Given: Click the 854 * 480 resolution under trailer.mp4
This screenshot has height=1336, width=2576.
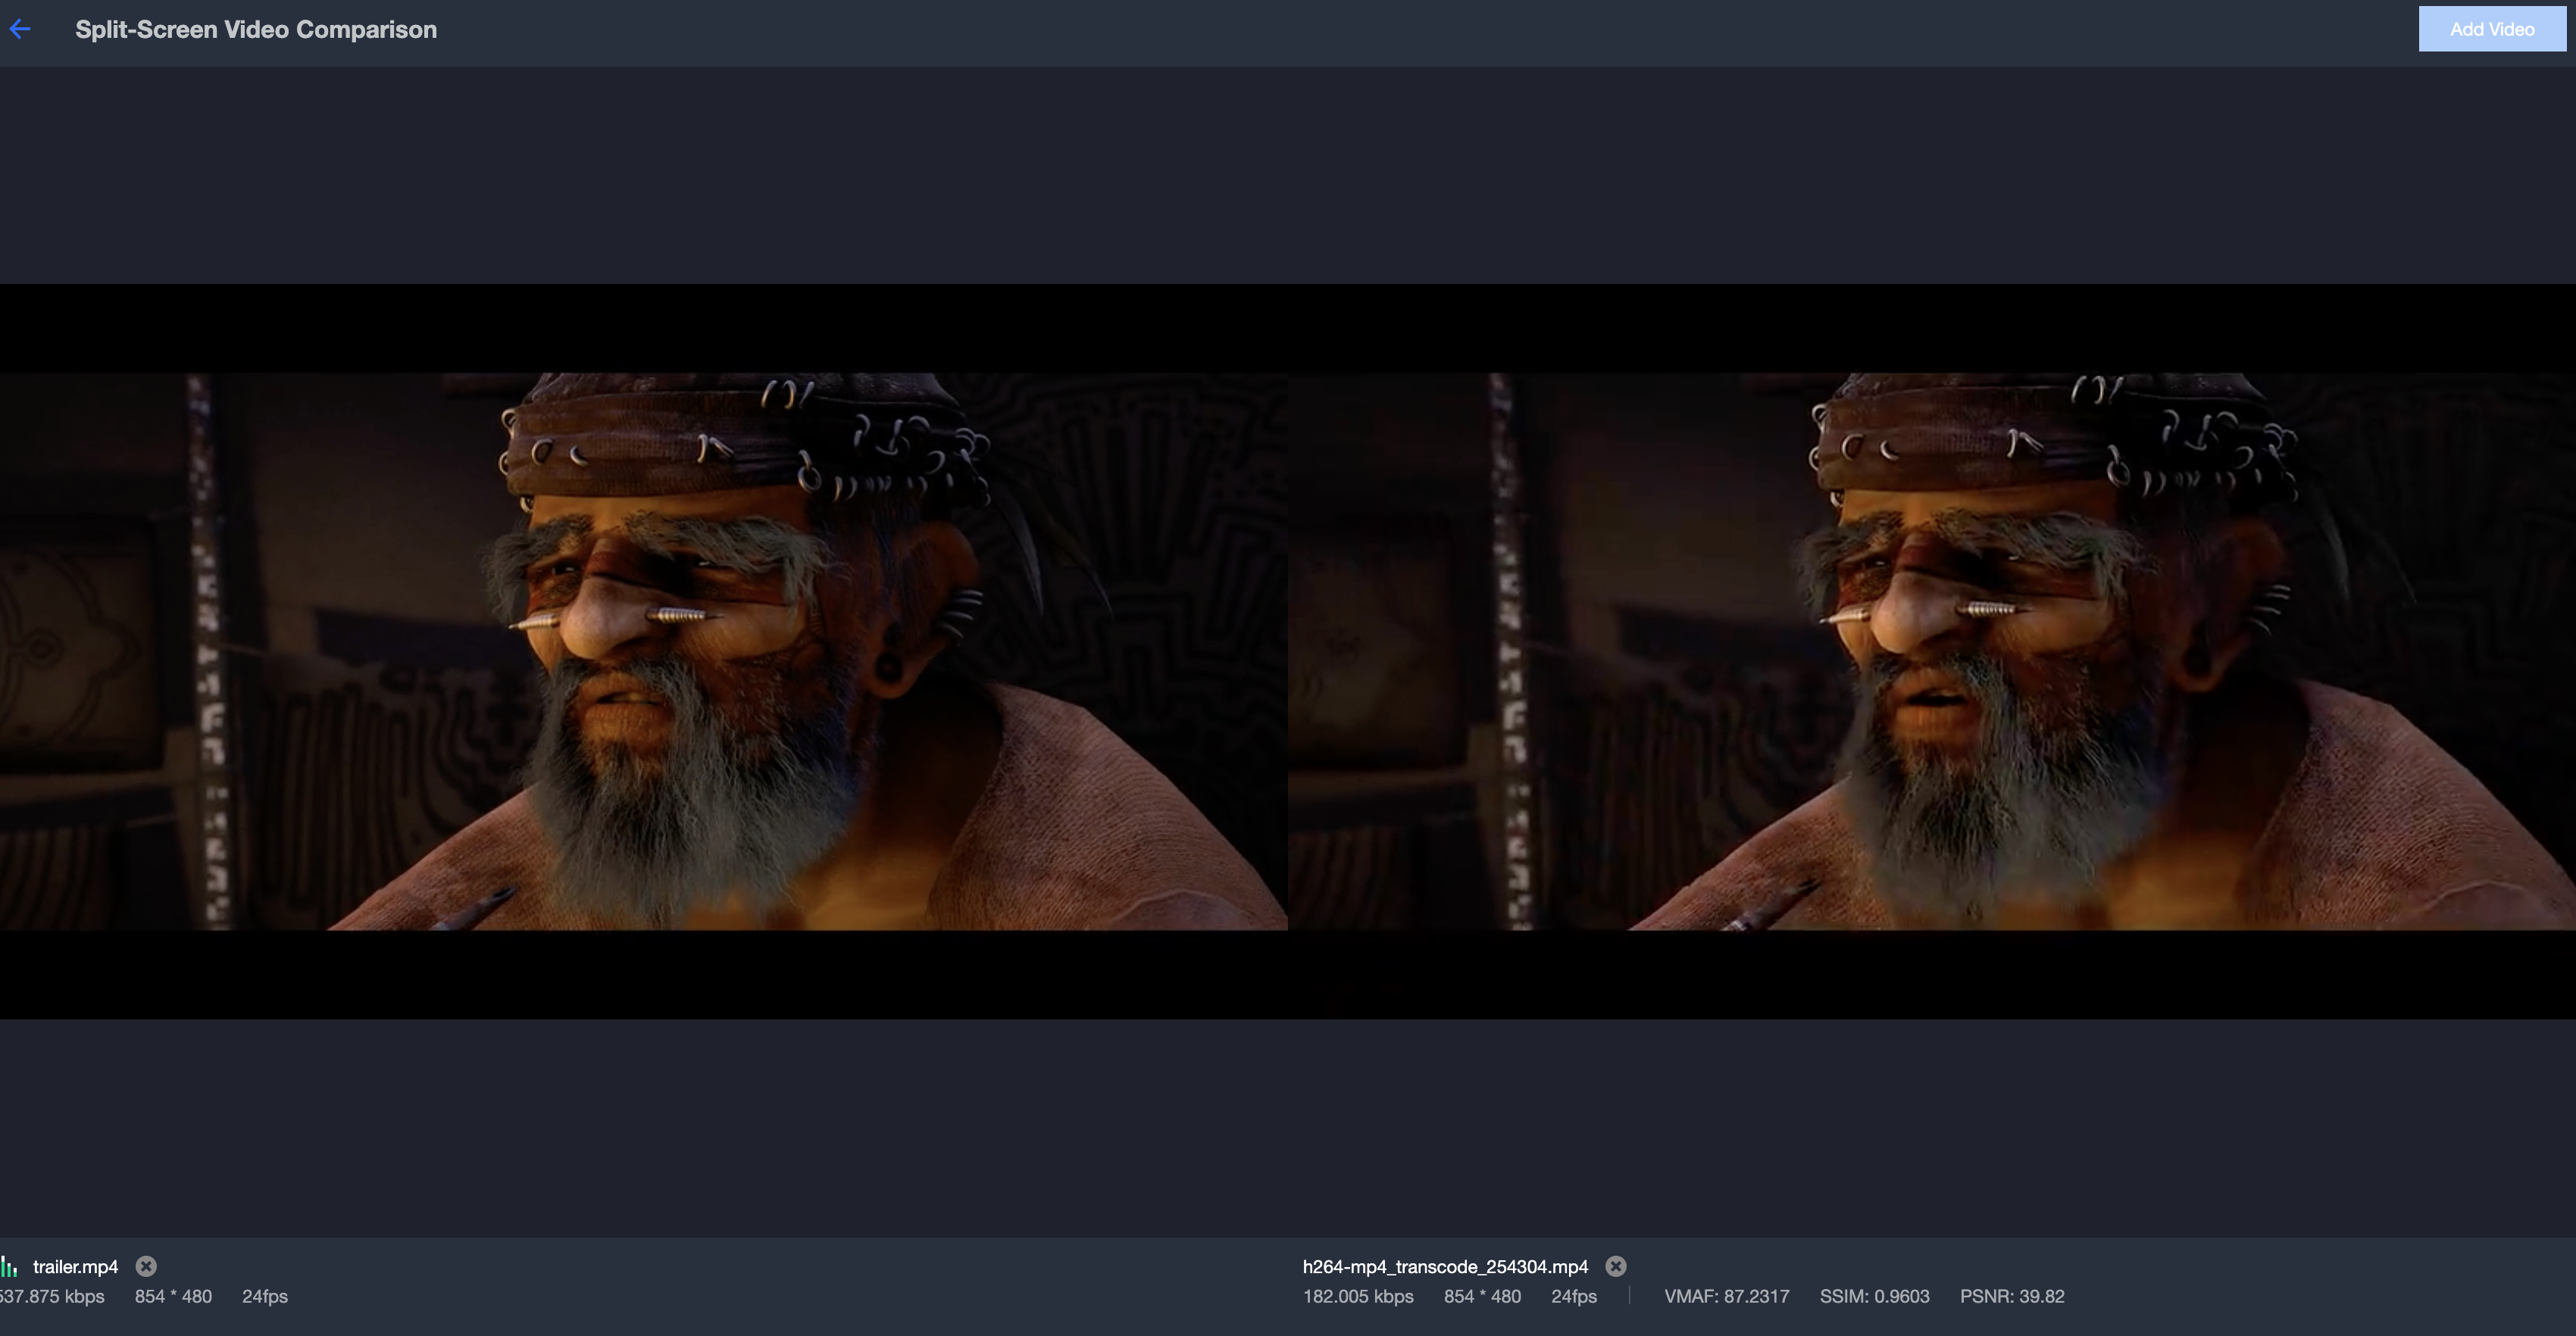Looking at the screenshot, I should [173, 1297].
